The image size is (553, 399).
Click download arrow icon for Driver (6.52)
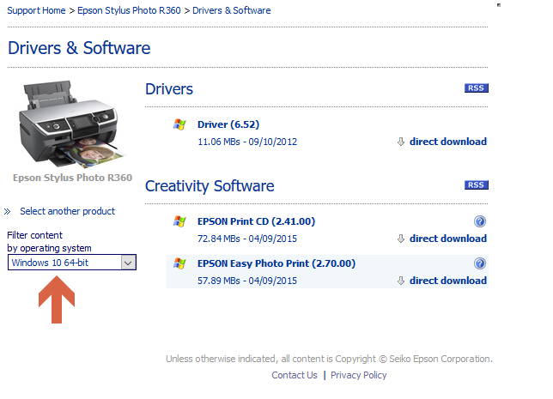(x=401, y=142)
